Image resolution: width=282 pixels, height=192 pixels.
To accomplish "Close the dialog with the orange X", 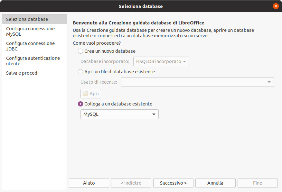I will [276, 6].
